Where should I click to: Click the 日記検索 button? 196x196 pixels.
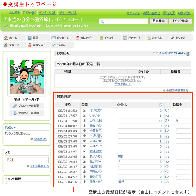[x=159, y=21]
